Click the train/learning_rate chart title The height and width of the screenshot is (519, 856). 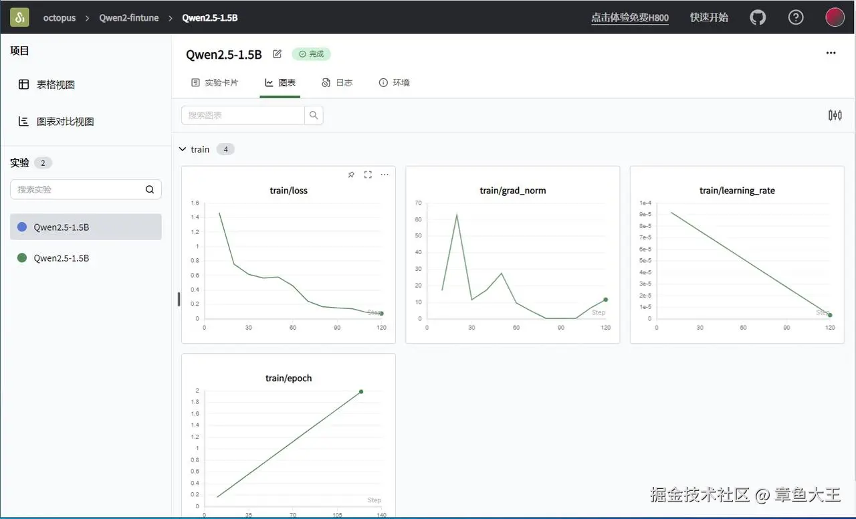click(x=737, y=191)
